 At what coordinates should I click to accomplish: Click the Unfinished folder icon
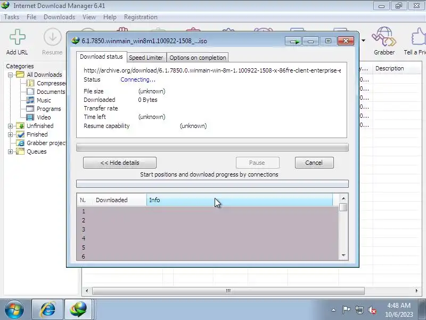20,126
